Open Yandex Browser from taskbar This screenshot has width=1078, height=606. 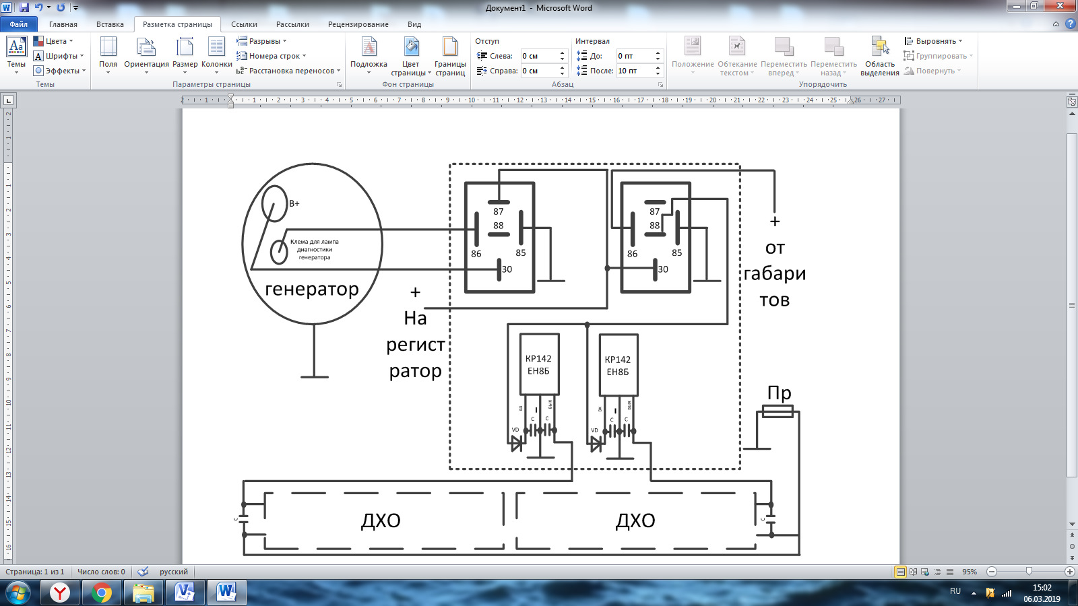point(61,593)
